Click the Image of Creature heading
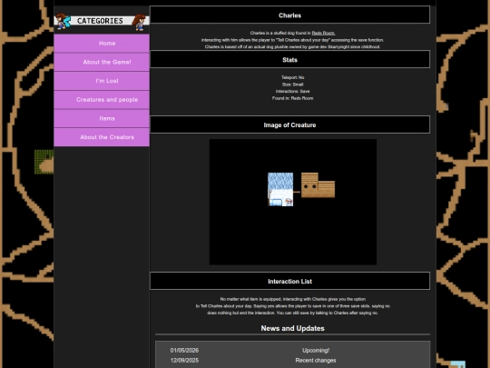 click(x=290, y=124)
